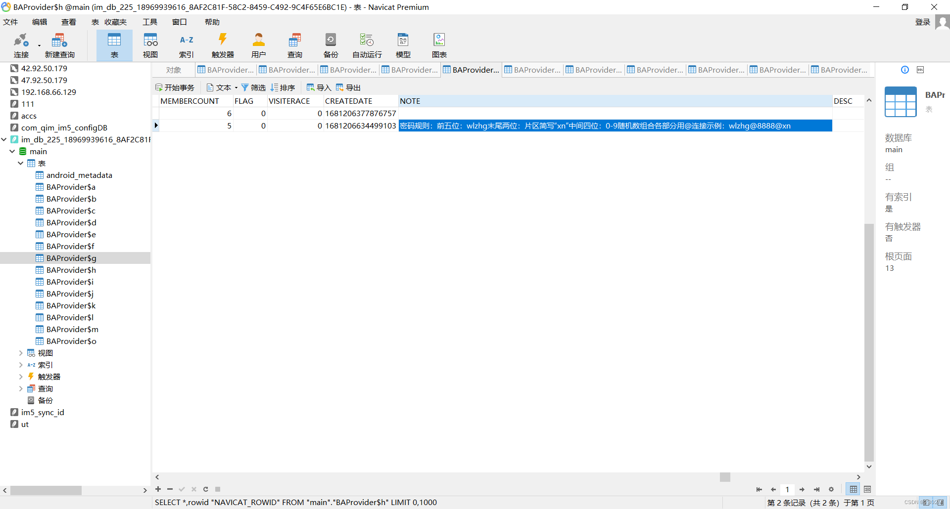Open the Model toolbar icon
The height and width of the screenshot is (509, 950).
(x=403, y=45)
